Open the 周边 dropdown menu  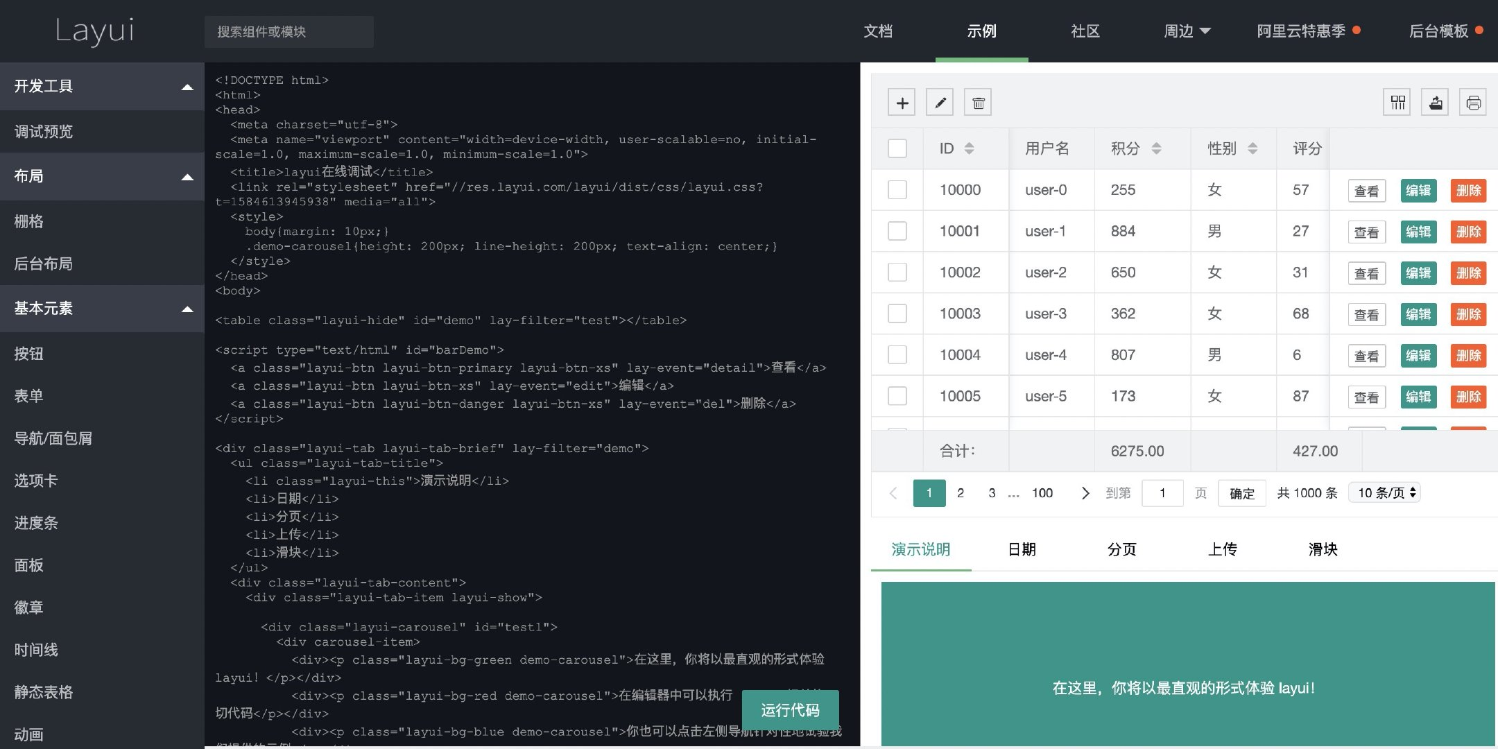(x=1187, y=31)
